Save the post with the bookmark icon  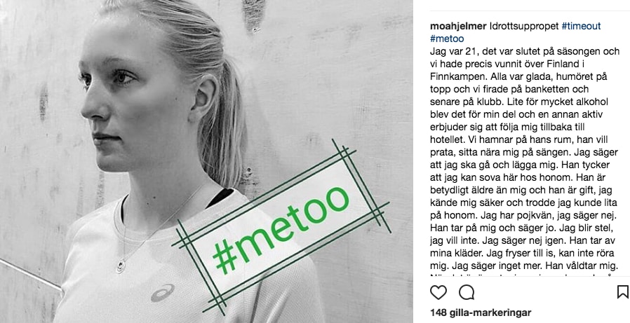pos(622,291)
